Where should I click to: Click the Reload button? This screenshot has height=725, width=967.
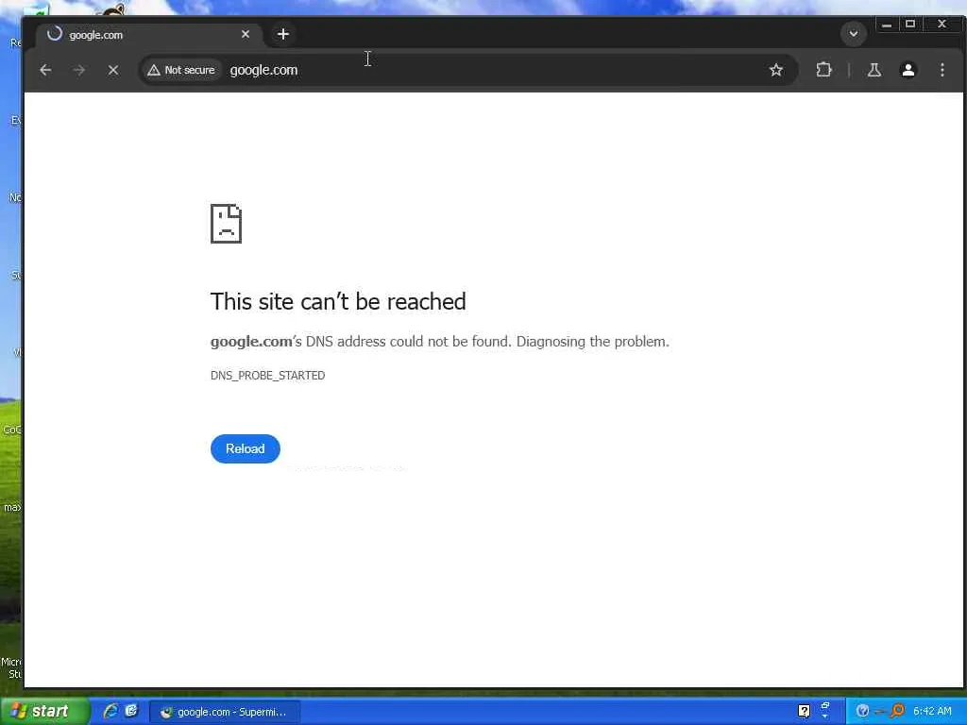tap(246, 448)
